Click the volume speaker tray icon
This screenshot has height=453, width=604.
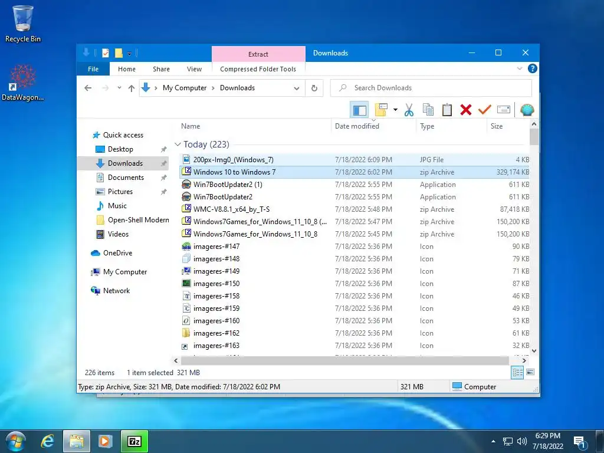tap(522, 441)
